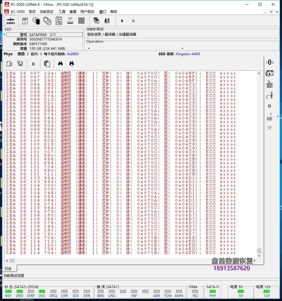The width and height of the screenshot is (282, 301).
Task: Open the left Operation dropdown arrow
Action: point(89,48)
